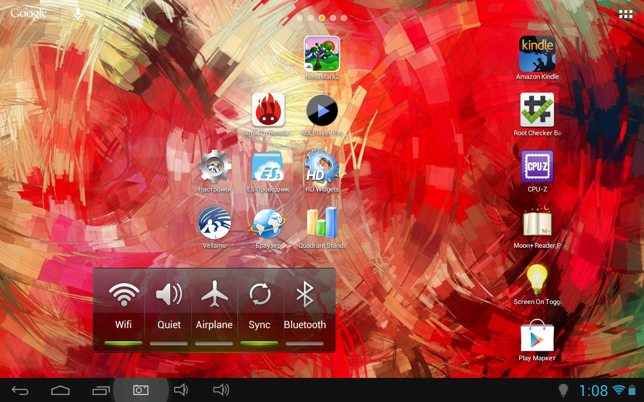Open the NenaMark2 app
Viewport: 644px width, 402px height.
point(322,54)
